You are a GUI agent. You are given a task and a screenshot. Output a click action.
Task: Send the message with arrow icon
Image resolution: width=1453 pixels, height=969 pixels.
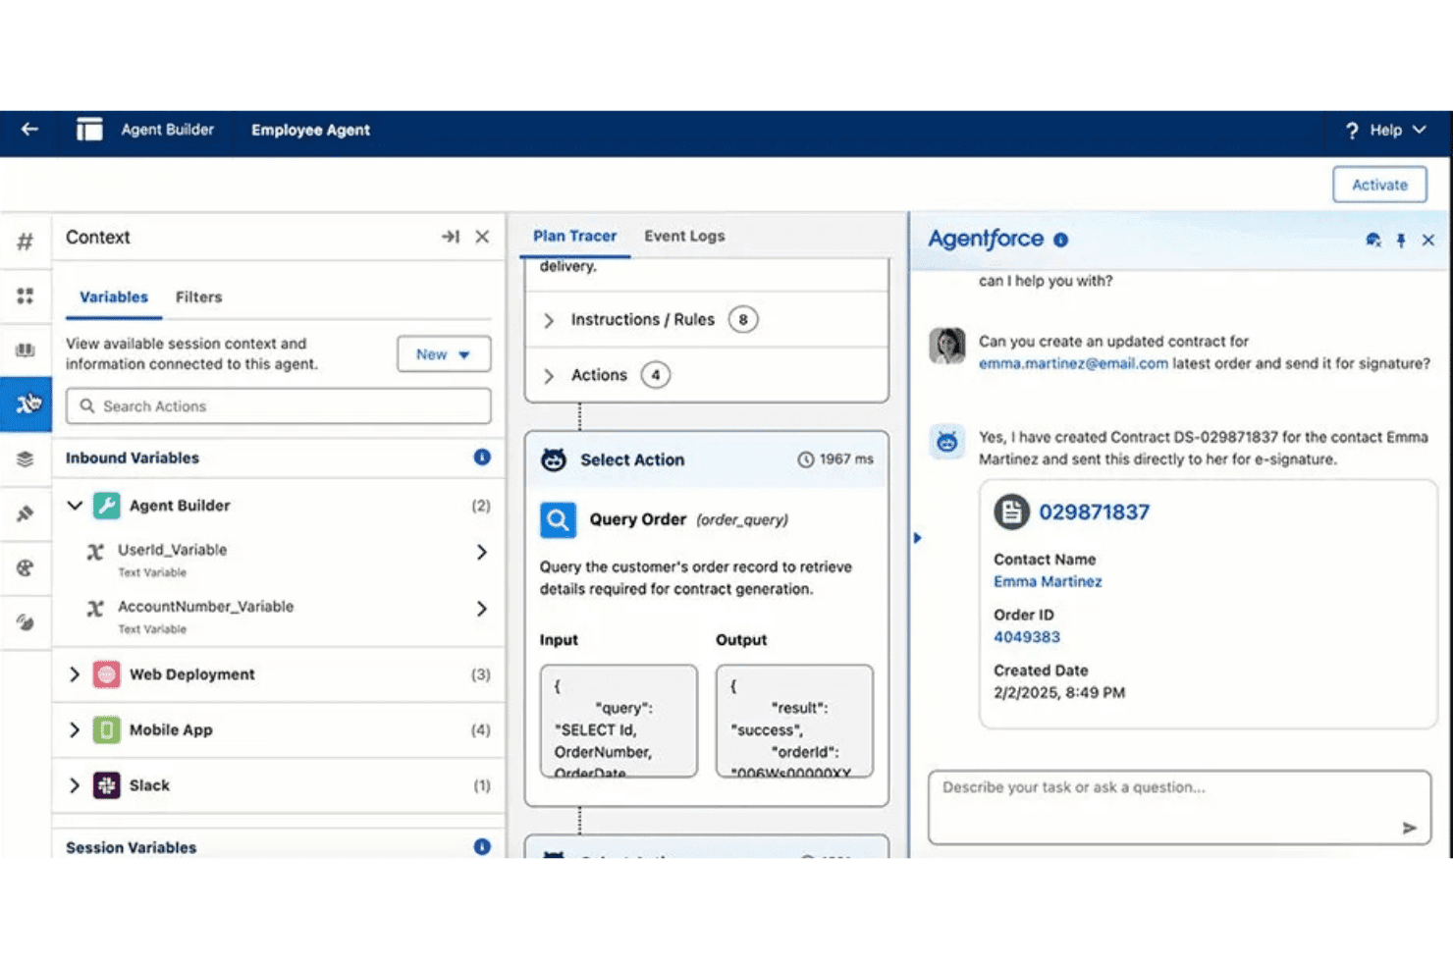click(1410, 828)
